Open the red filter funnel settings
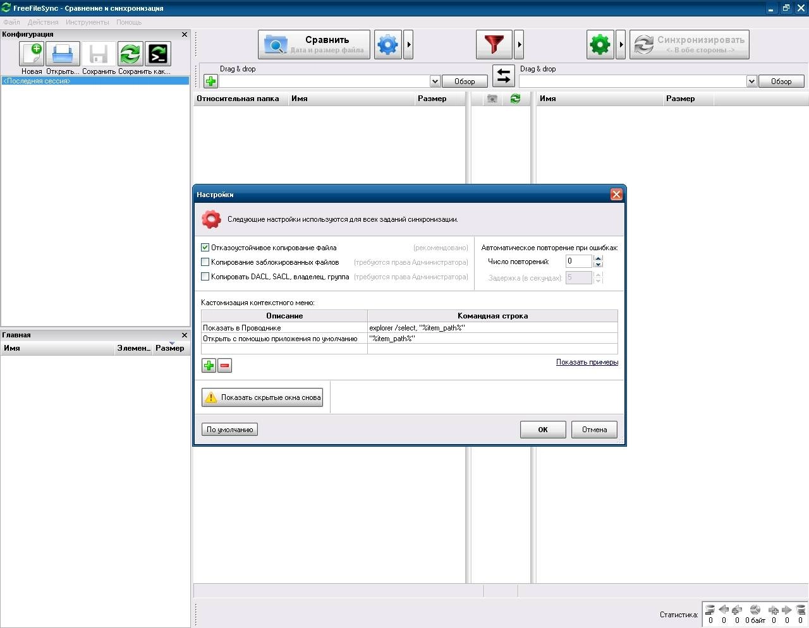The height and width of the screenshot is (628, 809). click(x=494, y=45)
